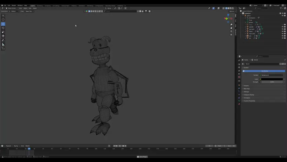
Task: Open the timeline Playback menu
Action: point(9,146)
